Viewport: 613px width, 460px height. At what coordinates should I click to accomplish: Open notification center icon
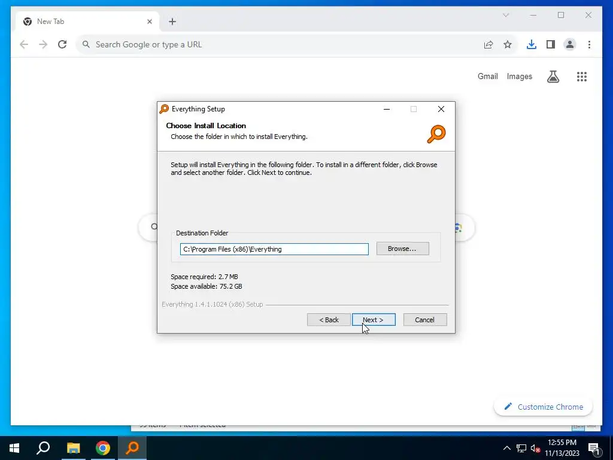coord(593,448)
